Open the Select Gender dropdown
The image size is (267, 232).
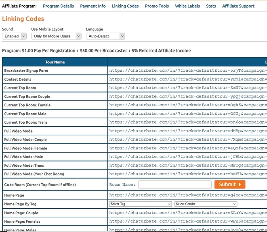tap(206, 204)
